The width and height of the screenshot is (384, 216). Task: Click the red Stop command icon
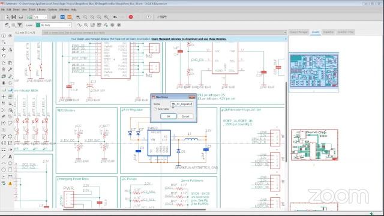pos(131,17)
